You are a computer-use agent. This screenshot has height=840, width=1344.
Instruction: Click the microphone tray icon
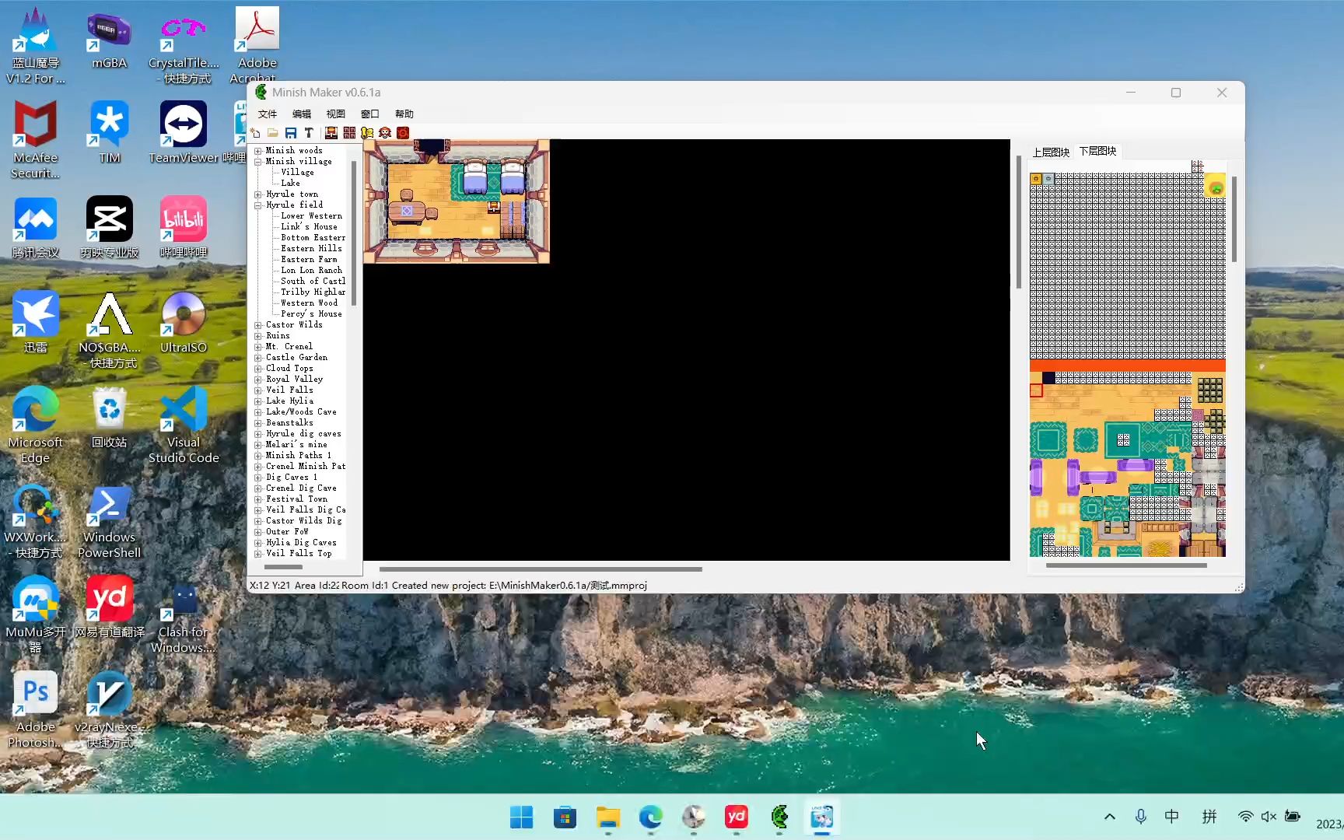click(1140, 816)
